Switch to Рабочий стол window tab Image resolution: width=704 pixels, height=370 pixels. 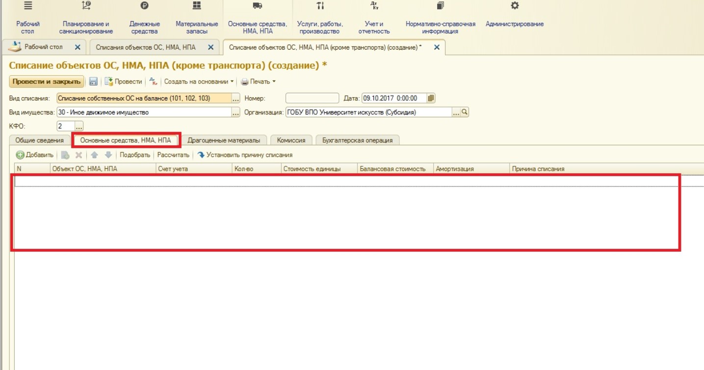click(x=43, y=47)
